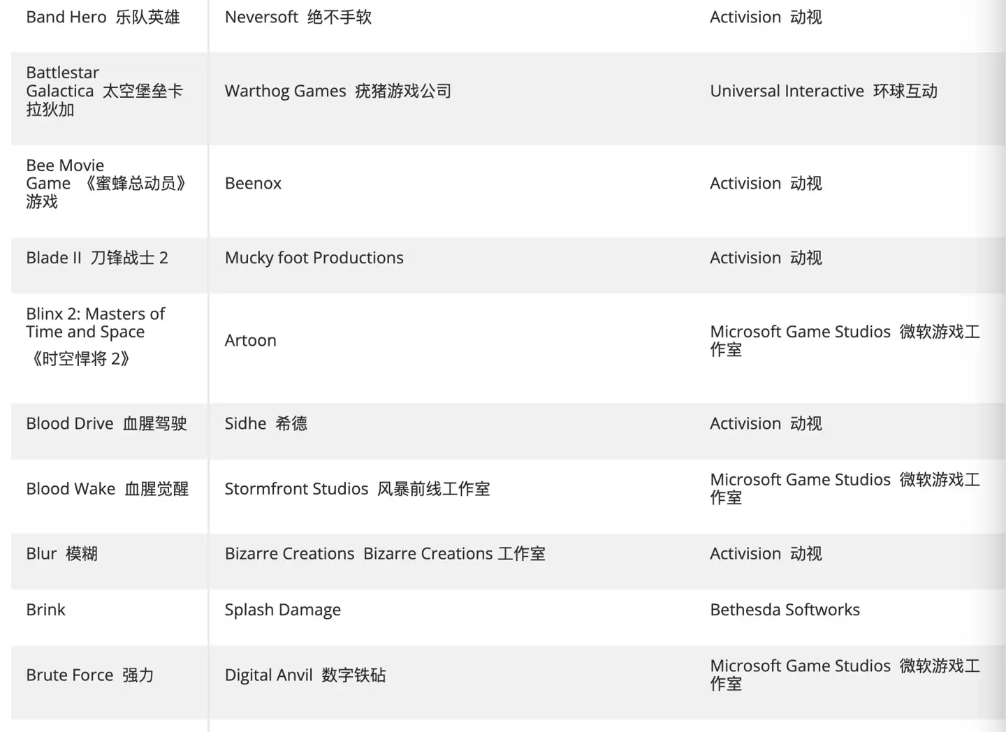The height and width of the screenshot is (732, 1006).
Task: Select the Blur game title
Action: (x=61, y=553)
